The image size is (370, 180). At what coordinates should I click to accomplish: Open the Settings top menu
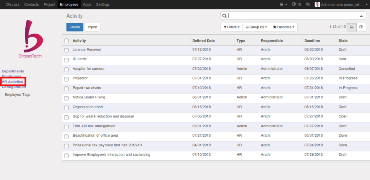coord(103,4)
